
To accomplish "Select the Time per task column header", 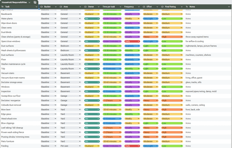I will pos(112,7).
